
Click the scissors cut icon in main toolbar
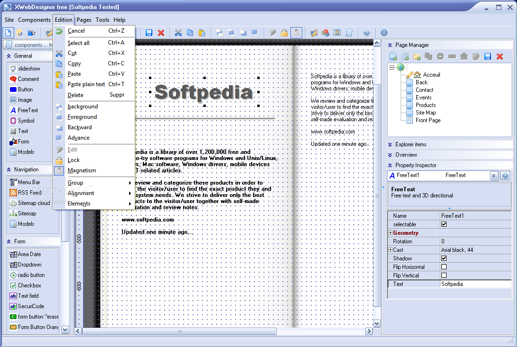pyautogui.click(x=178, y=33)
